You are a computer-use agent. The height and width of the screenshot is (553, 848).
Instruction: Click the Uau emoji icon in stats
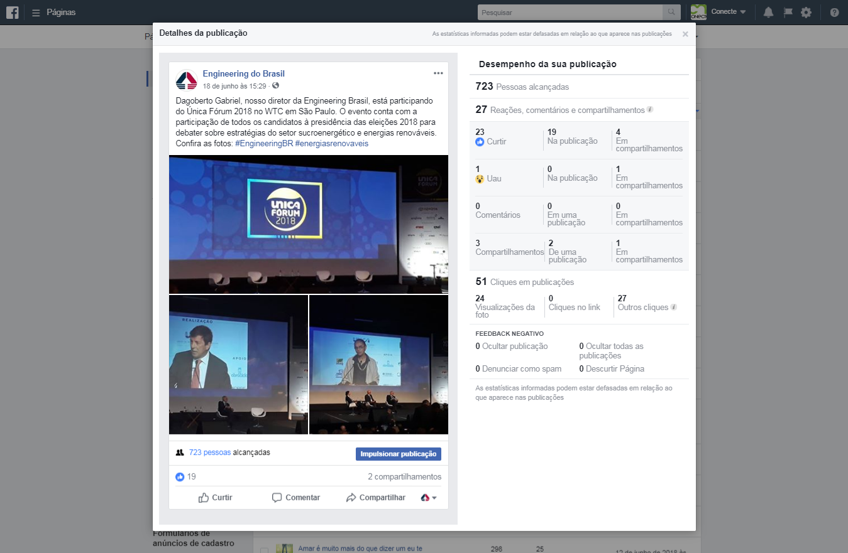pyautogui.click(x=480, y=179)
